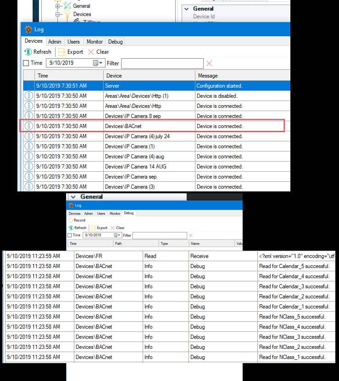339x381 pixels.
Task: Select the Record radio button
Action: tap(71, 220)
